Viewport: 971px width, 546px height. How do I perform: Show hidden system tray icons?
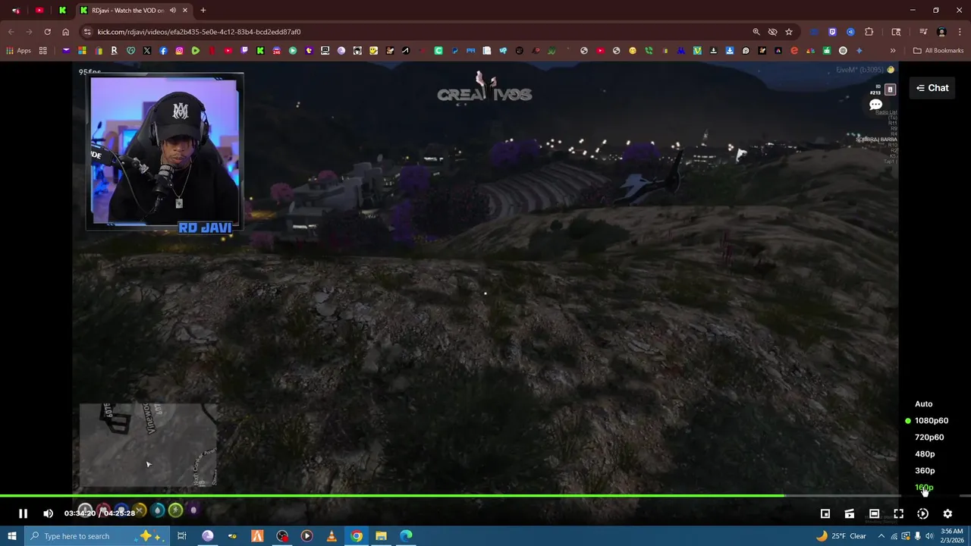(x=881, y=536)
